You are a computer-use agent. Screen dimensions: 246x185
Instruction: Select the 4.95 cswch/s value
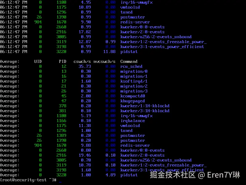(x=86, y=2)
